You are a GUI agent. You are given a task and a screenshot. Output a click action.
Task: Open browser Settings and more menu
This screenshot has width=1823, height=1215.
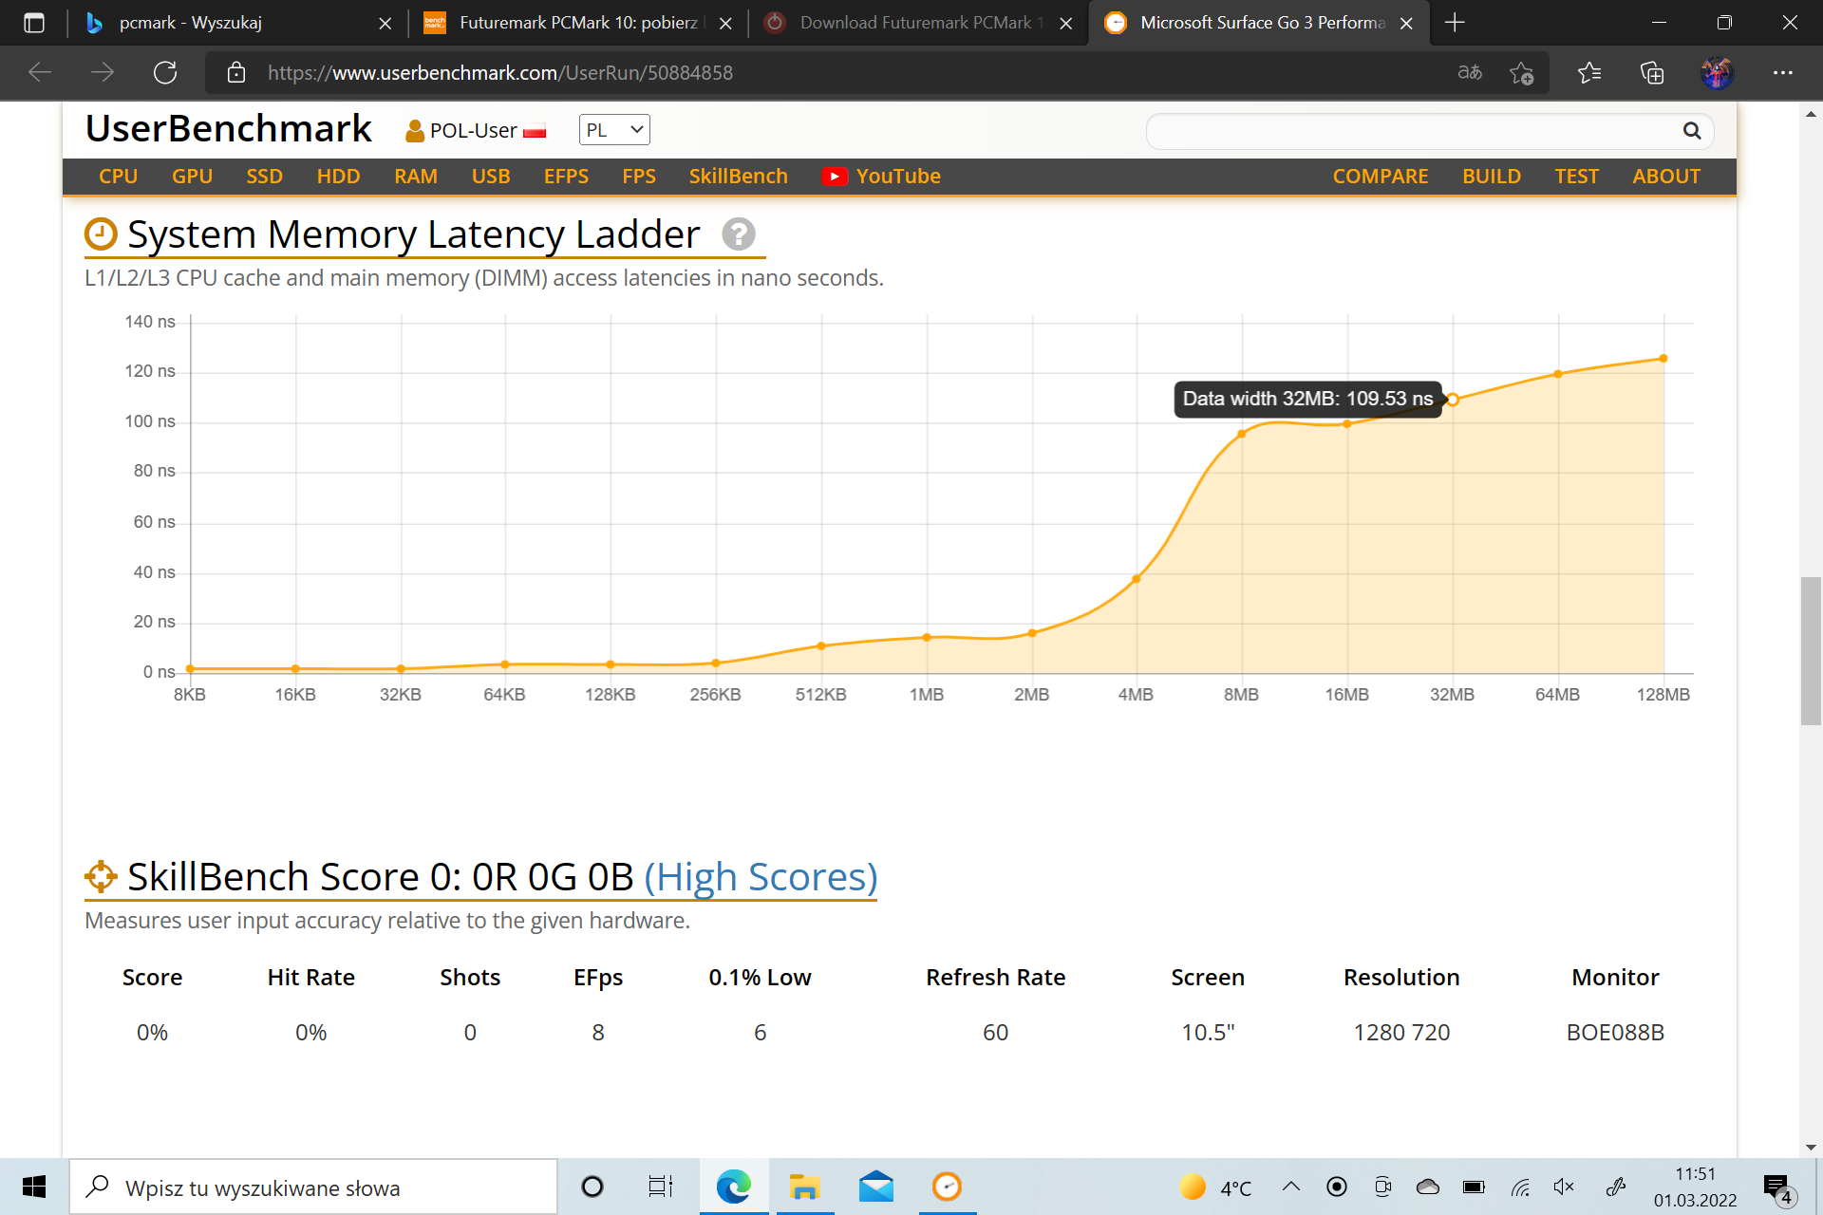click(1782, 73)
